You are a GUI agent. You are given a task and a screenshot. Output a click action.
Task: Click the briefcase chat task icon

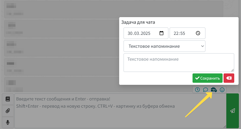pos(214,90)
